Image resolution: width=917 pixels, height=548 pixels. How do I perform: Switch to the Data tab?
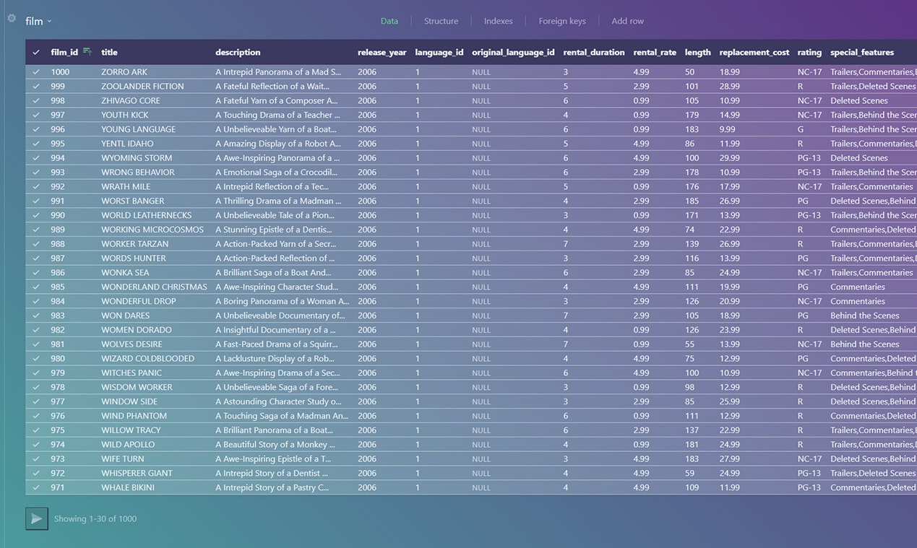click(389, 21)
